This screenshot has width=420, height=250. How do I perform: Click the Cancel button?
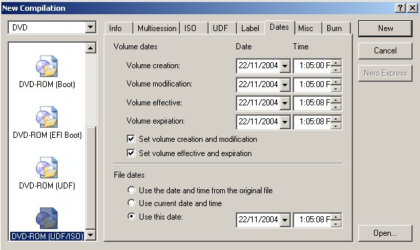click(385, 51)
